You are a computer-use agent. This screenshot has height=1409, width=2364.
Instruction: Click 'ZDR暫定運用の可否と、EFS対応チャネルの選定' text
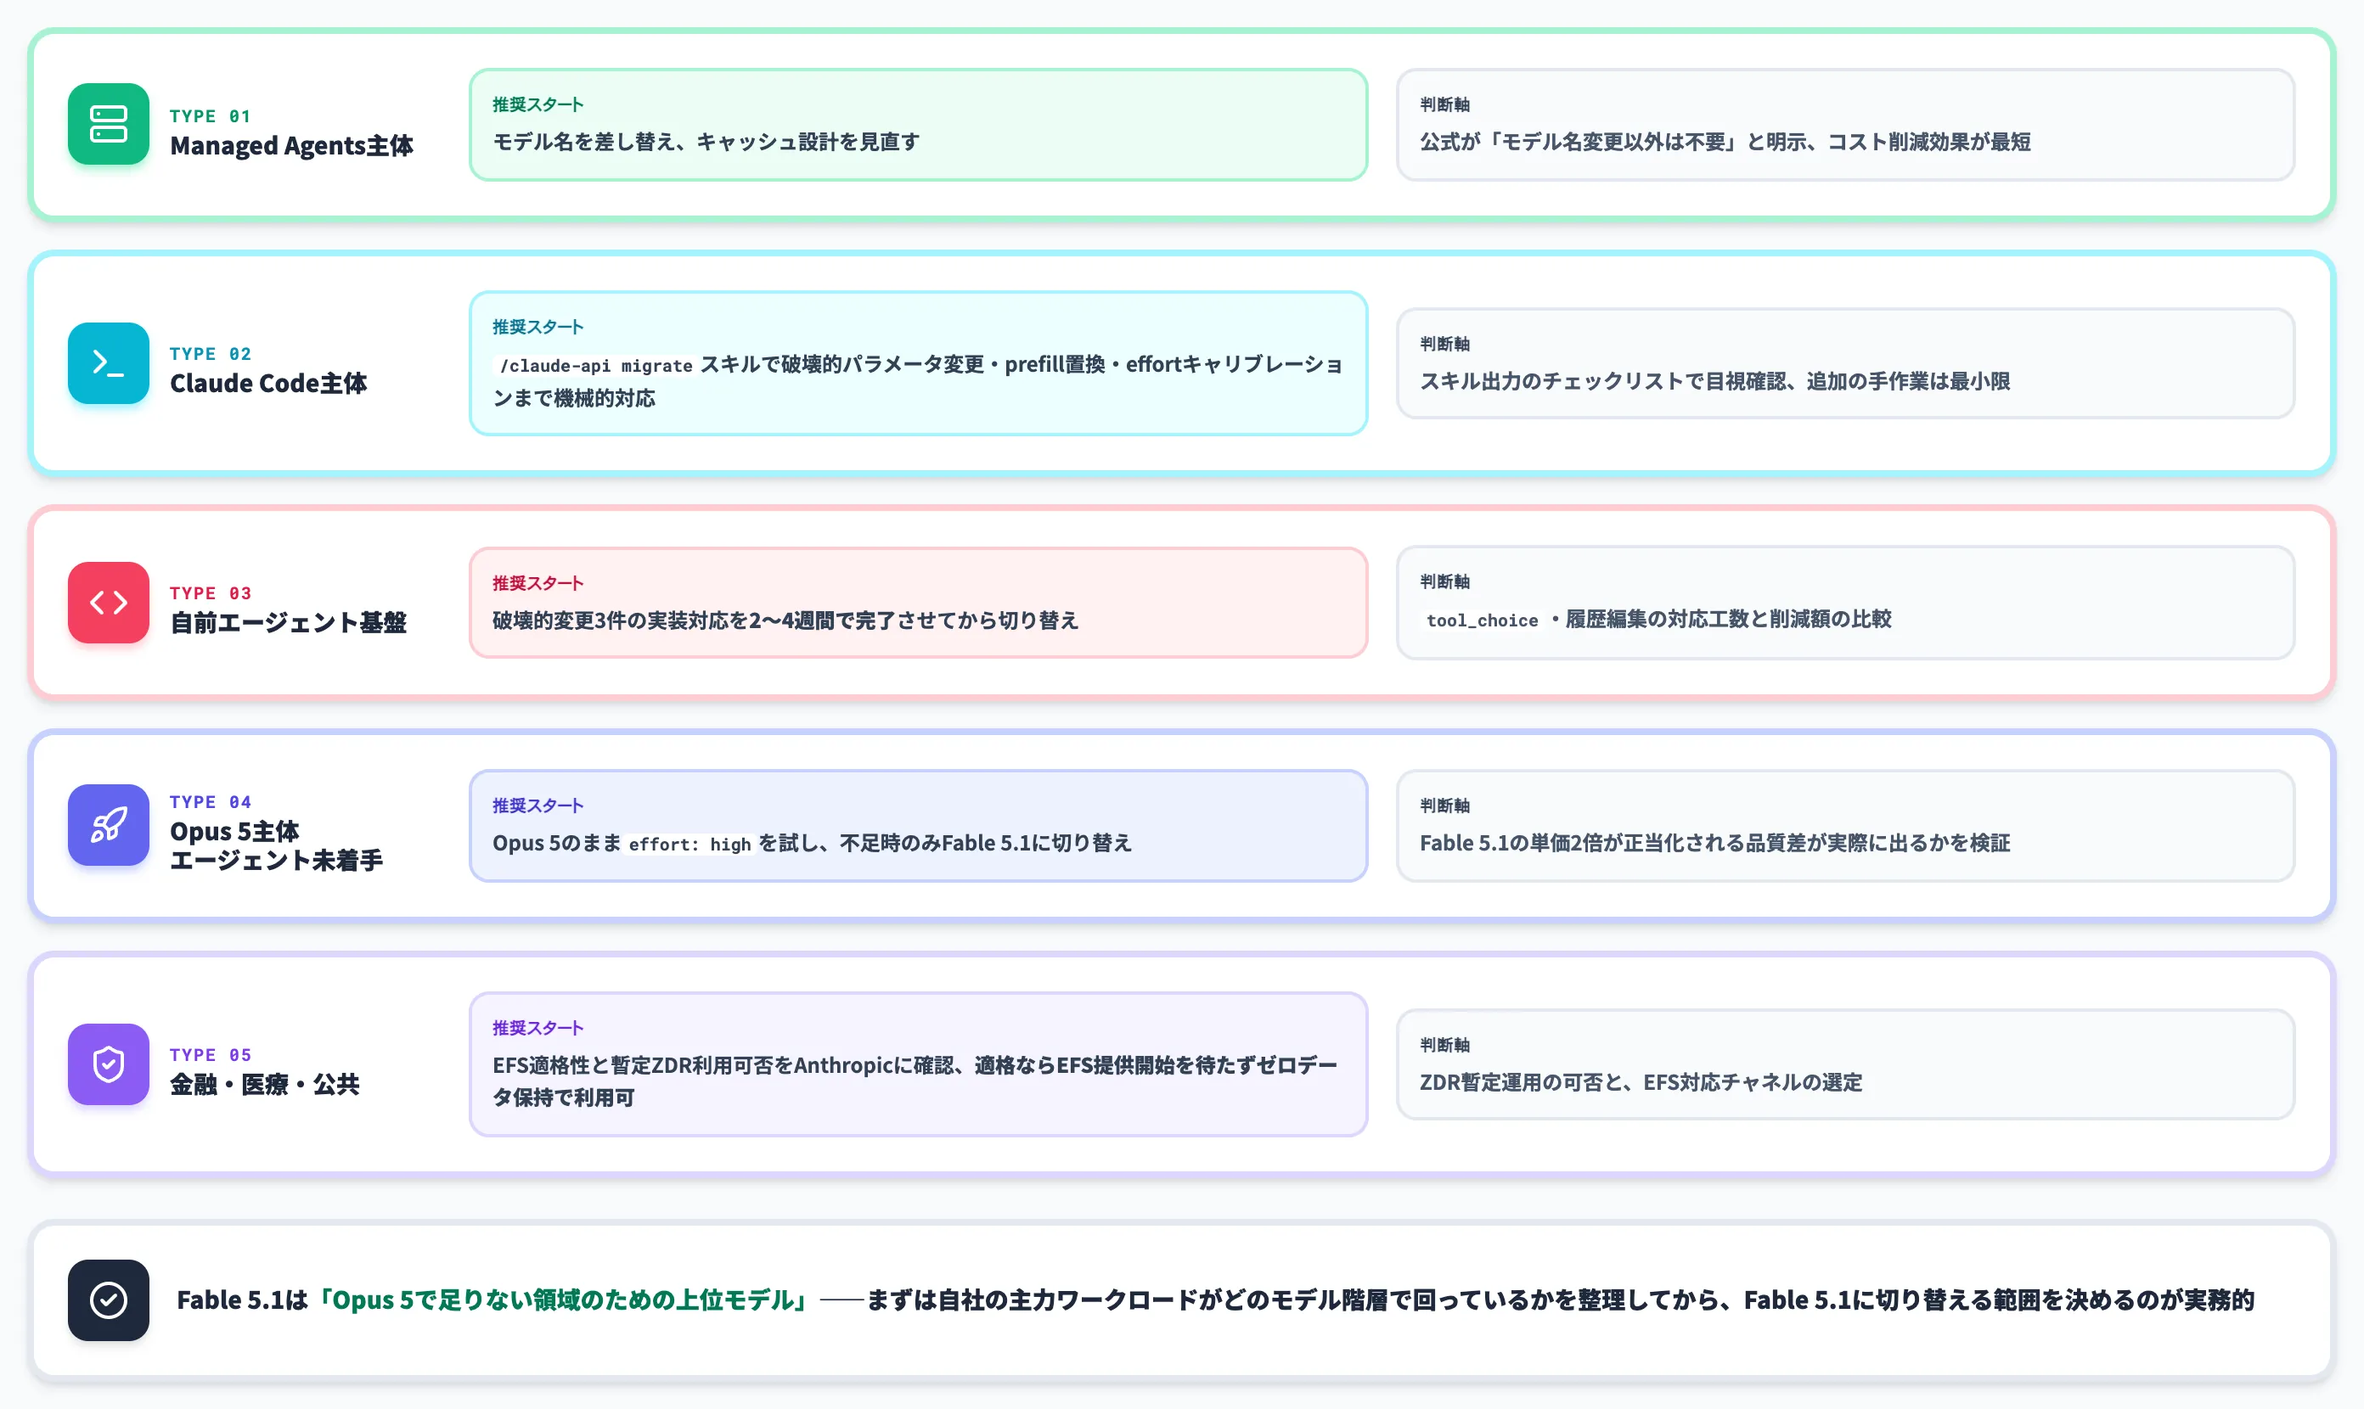tap(1641, 1081)
